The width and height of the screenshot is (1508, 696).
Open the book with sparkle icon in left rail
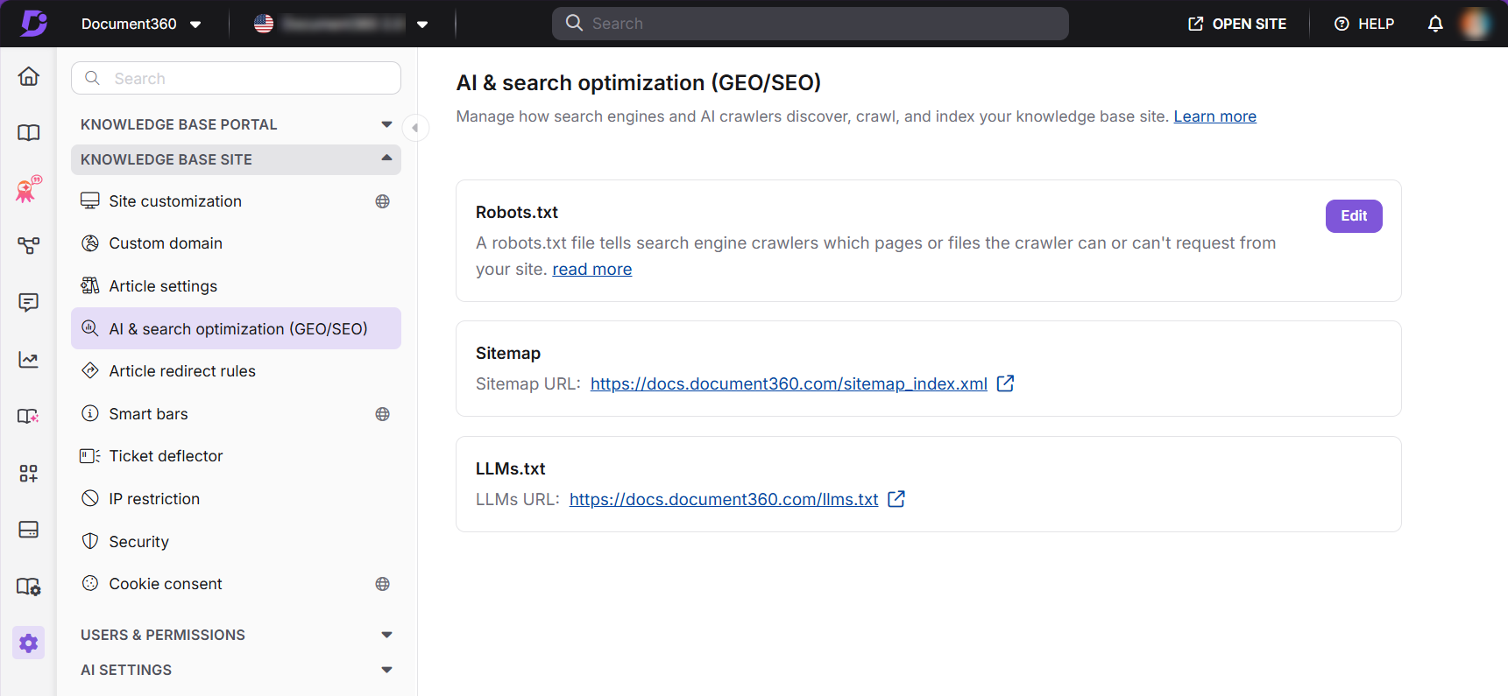pyautogui.click(x=29, y=416)
